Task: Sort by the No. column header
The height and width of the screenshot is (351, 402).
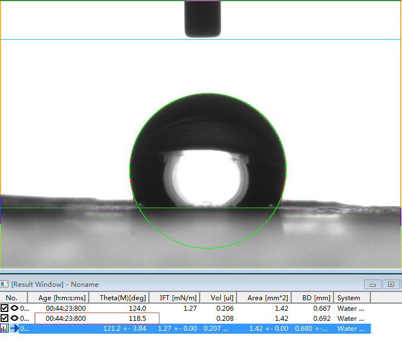Action: point(12,298)
